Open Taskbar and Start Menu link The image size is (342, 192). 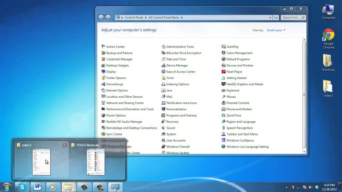242,134
